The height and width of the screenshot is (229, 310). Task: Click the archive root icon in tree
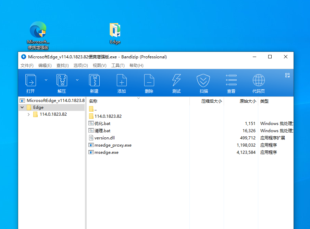tap(22, 101)
